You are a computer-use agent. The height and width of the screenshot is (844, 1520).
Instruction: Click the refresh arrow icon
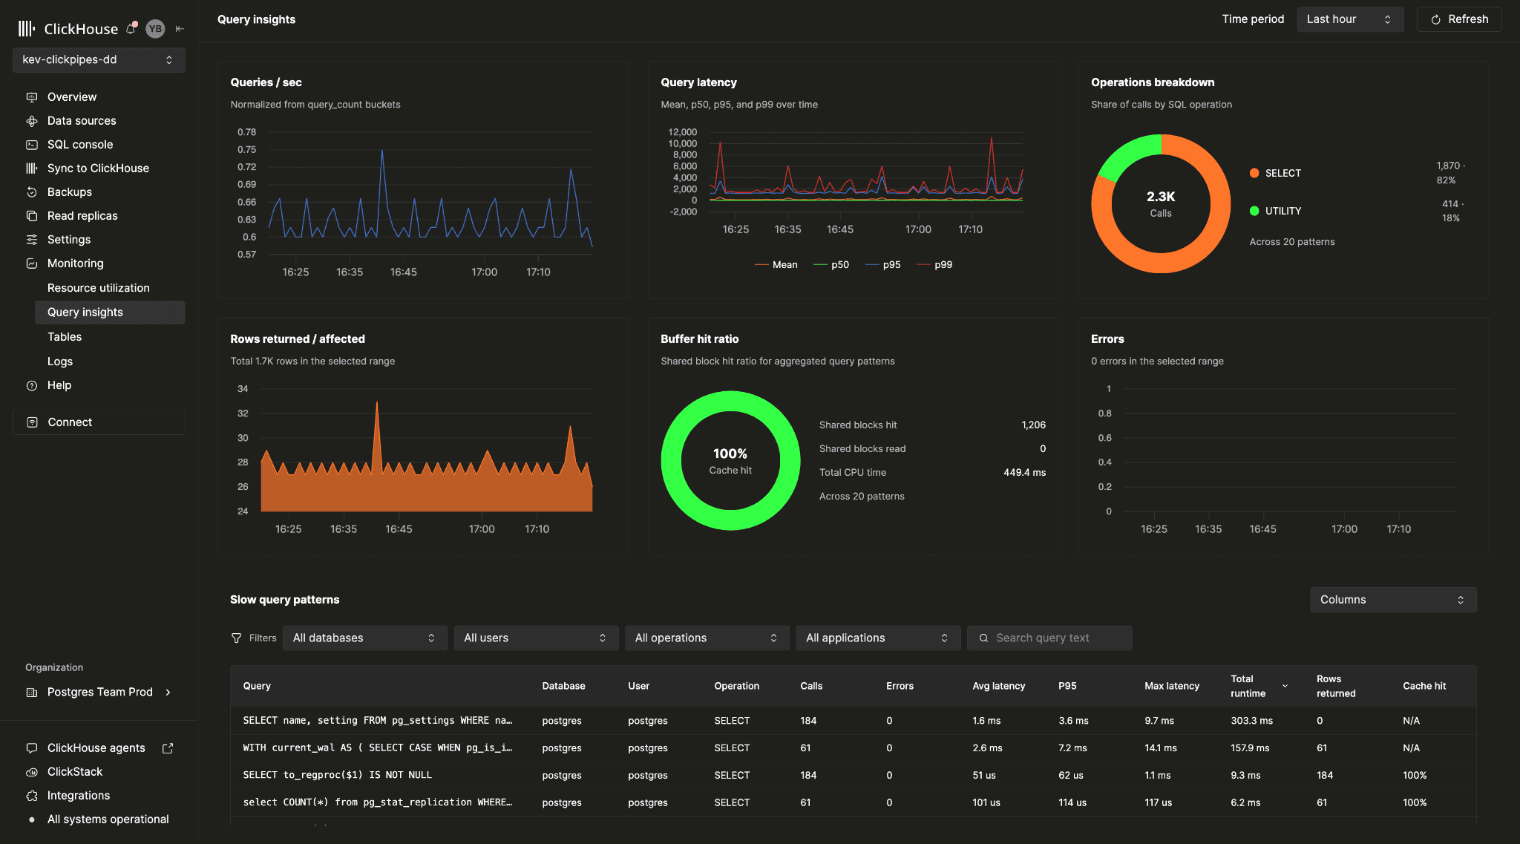[1436, 20]
